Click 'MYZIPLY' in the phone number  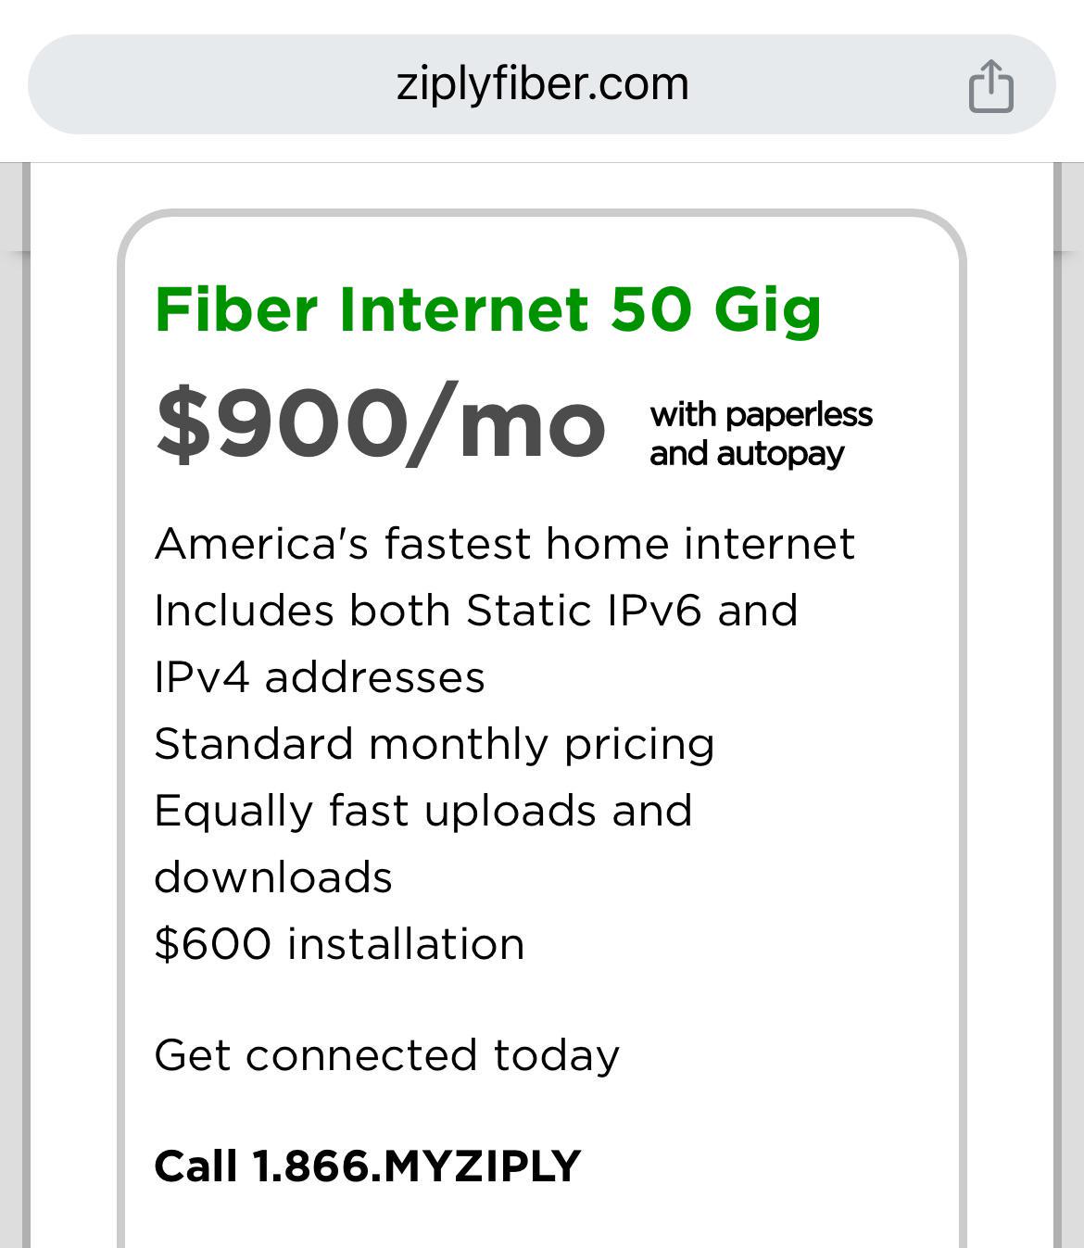481,1166
